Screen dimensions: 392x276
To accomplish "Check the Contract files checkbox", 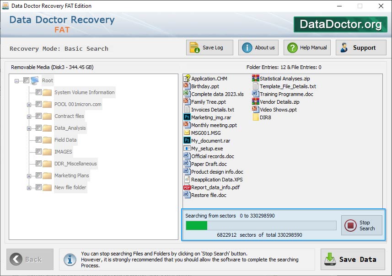I will click(38, 116).
